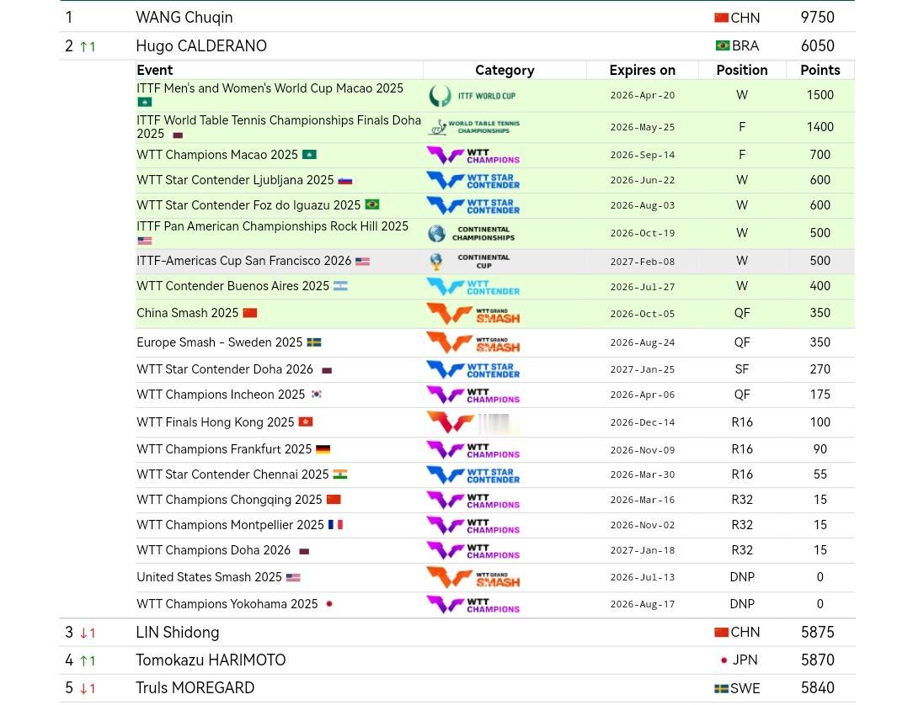
Task: Open ITTF-Americas Cup San Francisco 2026 event
Action: coord(244,261)
